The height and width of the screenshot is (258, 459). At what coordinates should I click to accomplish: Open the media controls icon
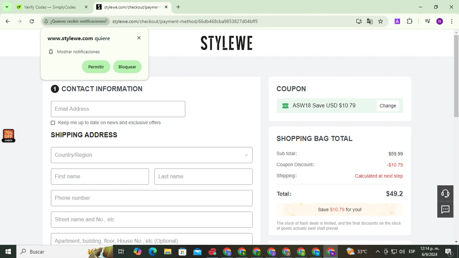tap(427, 21)
